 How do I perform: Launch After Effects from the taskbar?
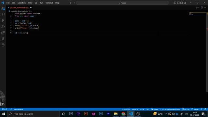(x=79, y=114)
